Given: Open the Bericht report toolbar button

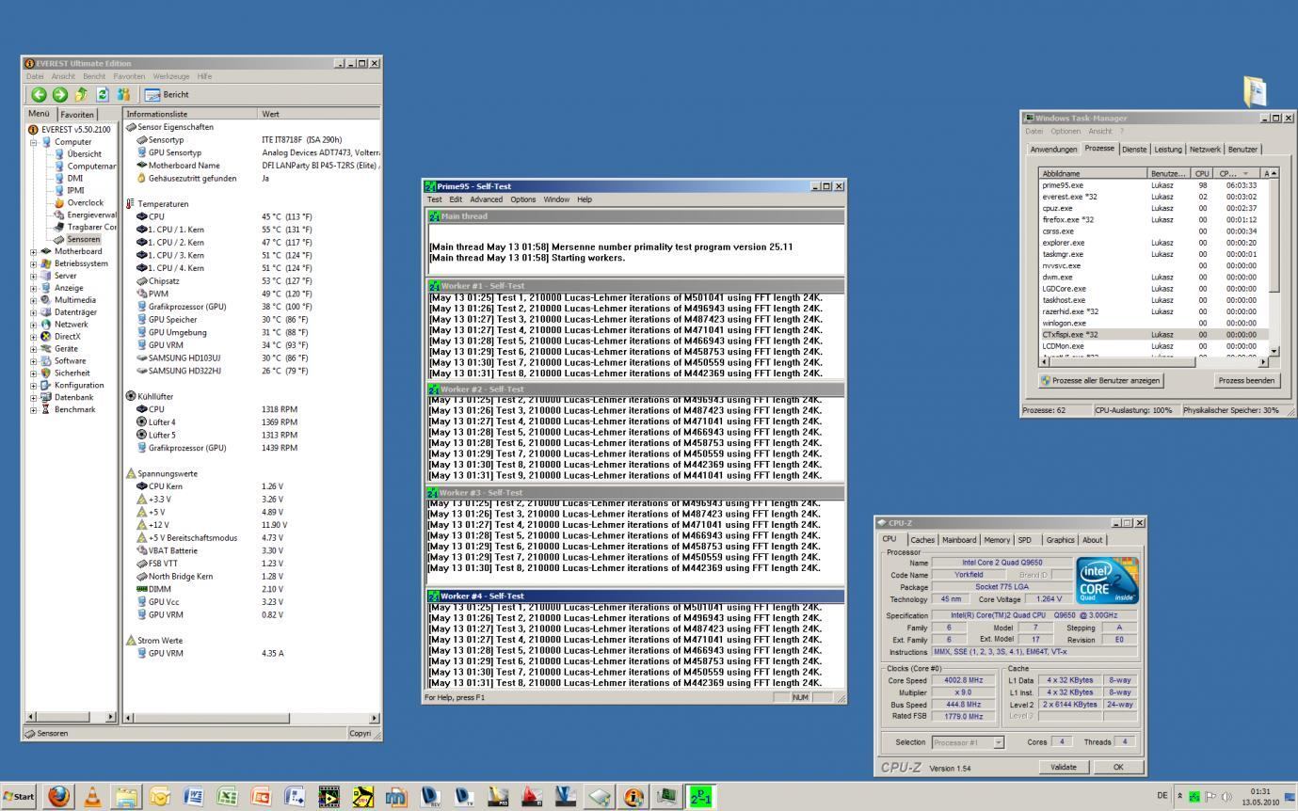Looking at the screenshot, I should coord(167,94).
